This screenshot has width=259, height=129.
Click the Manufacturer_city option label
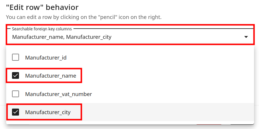tap(48, 112)
